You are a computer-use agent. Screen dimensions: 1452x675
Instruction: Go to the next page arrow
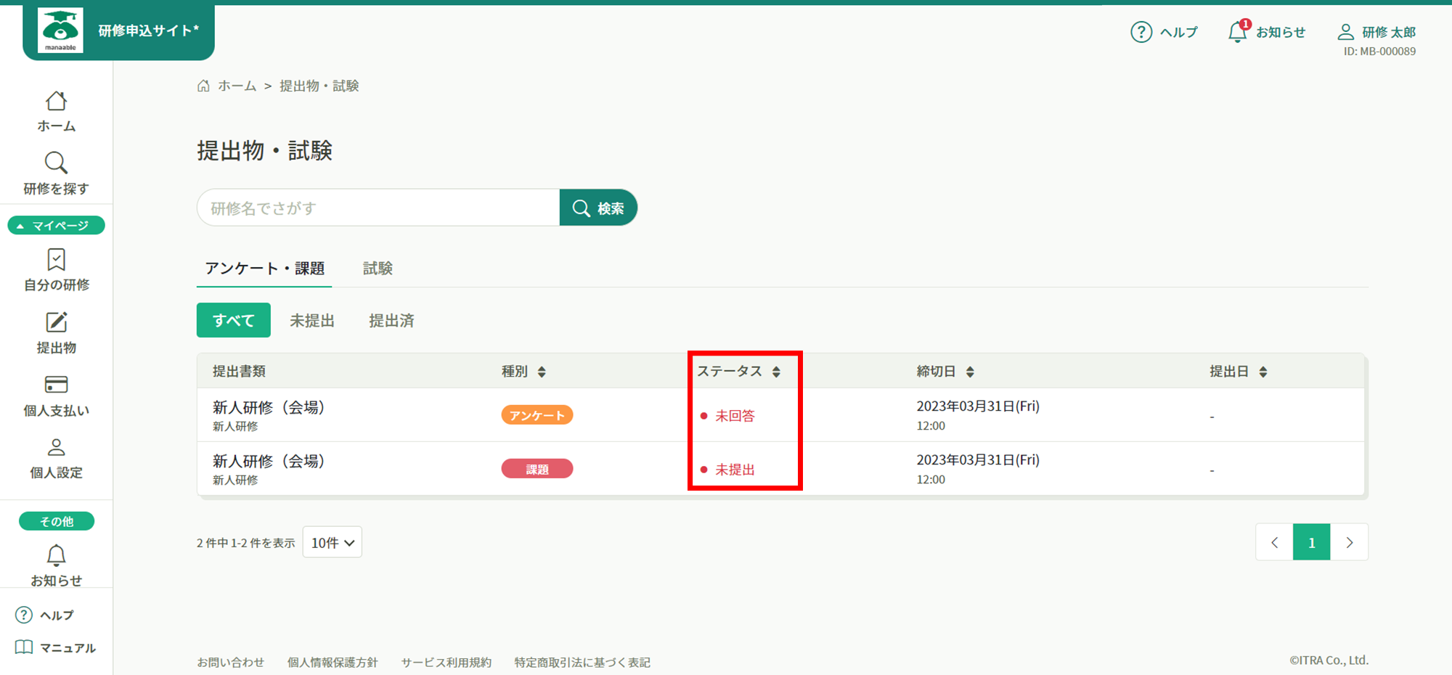point(1350,542)
